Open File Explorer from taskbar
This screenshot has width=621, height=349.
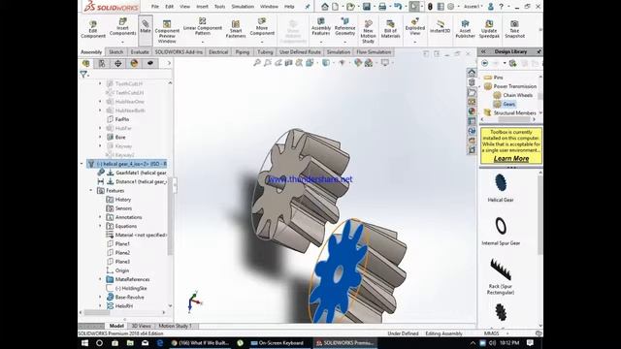click(130, 343)
